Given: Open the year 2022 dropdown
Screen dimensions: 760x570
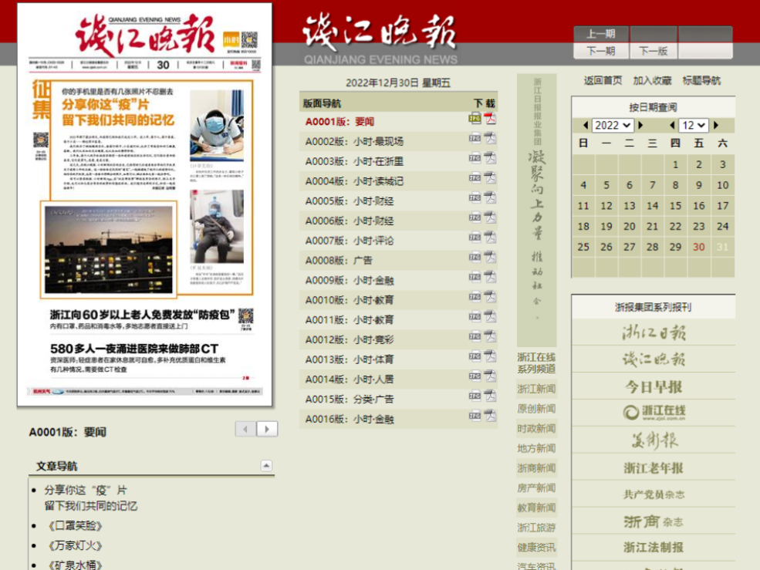Looking at the screenshot, I should (x=613, y=125).
